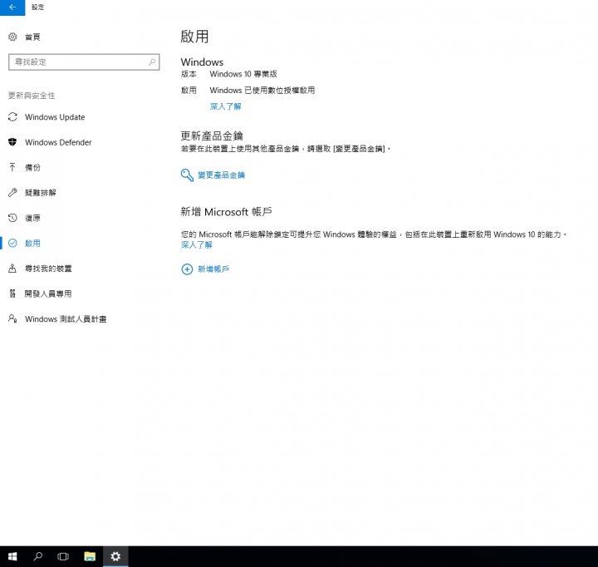Click the home gear icon

click(x=12, y=37)
